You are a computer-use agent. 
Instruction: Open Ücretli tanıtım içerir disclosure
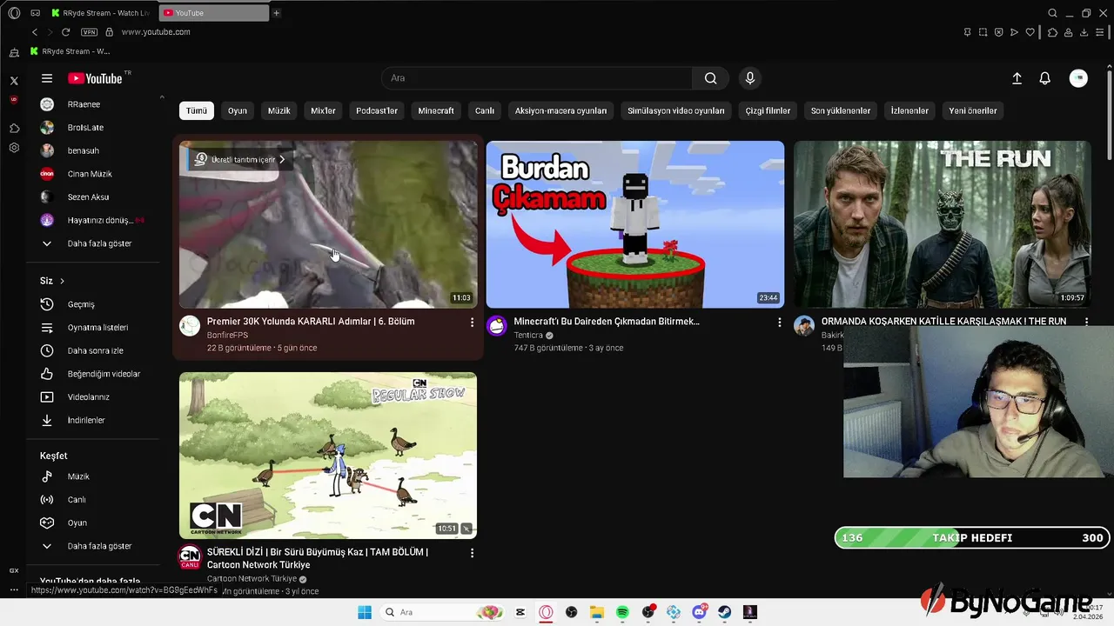pos(239,159)
